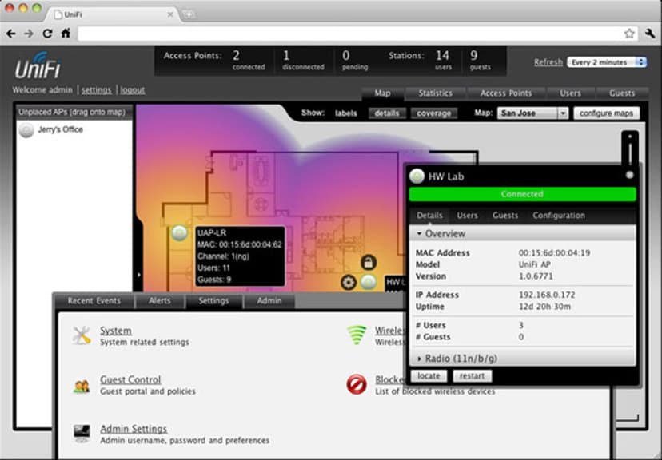Open System settings wrench icon
This screenshot has height=460, width=662.
click(x=82, y=335)
